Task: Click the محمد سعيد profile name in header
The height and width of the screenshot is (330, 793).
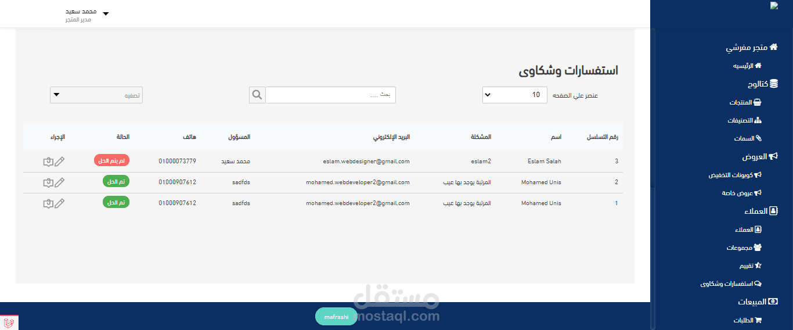Action: tap(81, 11)
